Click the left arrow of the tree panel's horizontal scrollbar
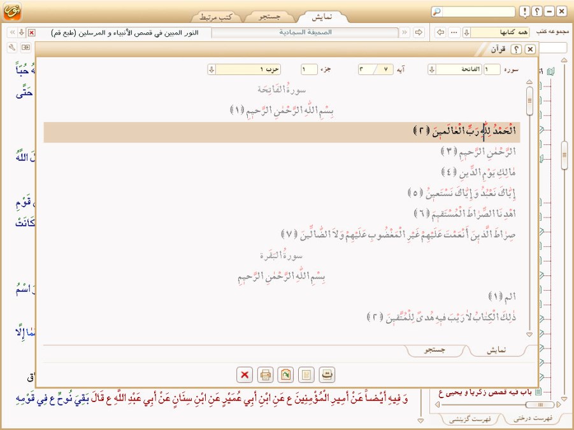 [437, 405]
